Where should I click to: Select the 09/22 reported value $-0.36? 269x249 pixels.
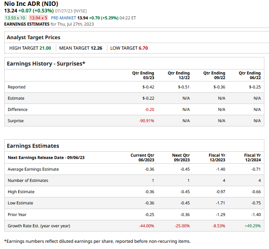click(x=219, y=87)
